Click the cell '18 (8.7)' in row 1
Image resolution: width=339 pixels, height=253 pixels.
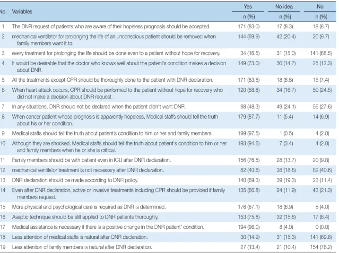pyautogui.click(x=321, y=26)
